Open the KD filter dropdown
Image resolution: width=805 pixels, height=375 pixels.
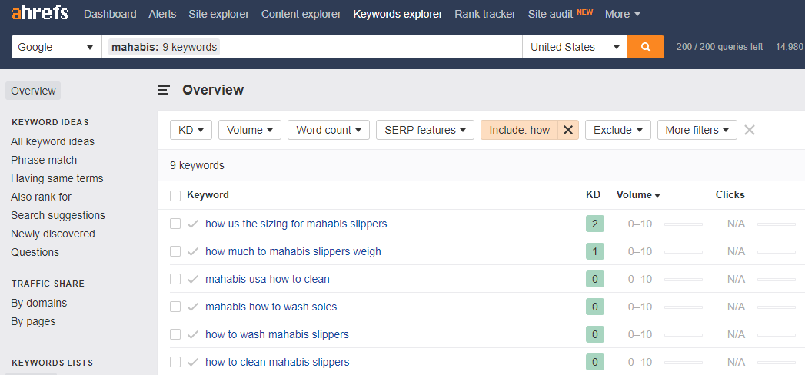coord(191,130)
